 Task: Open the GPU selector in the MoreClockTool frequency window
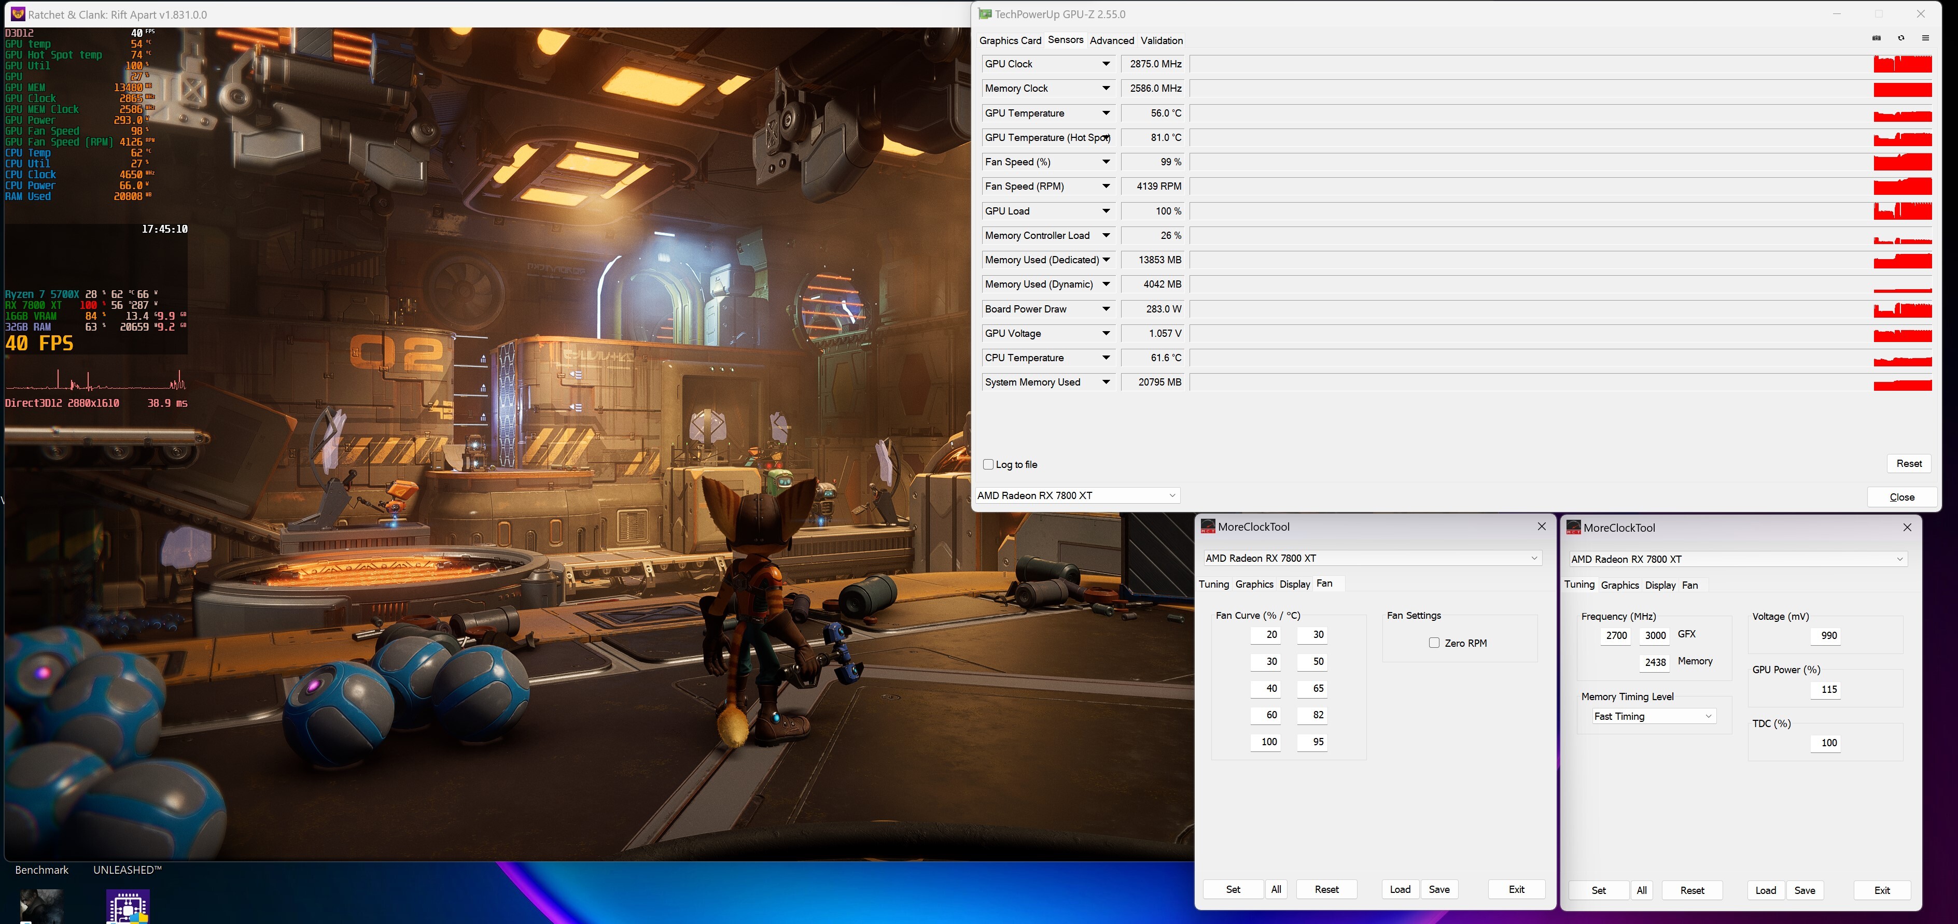[x=1738, y=559]
